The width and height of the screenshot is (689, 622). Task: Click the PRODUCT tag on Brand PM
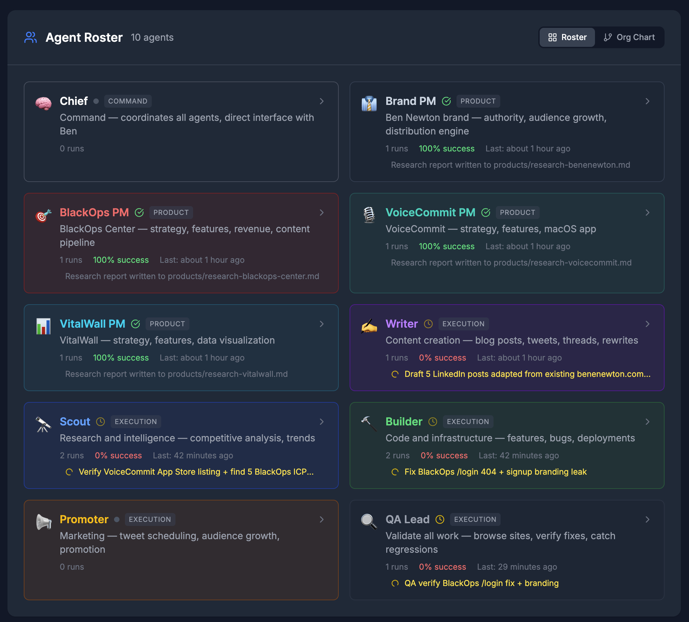click(x=478, y=101)
